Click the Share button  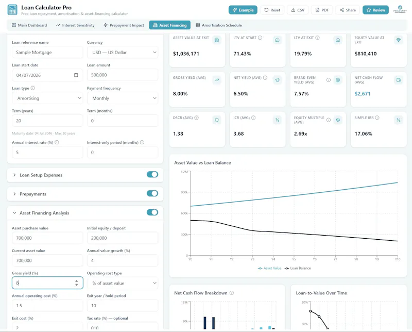[x=347, y=10]
